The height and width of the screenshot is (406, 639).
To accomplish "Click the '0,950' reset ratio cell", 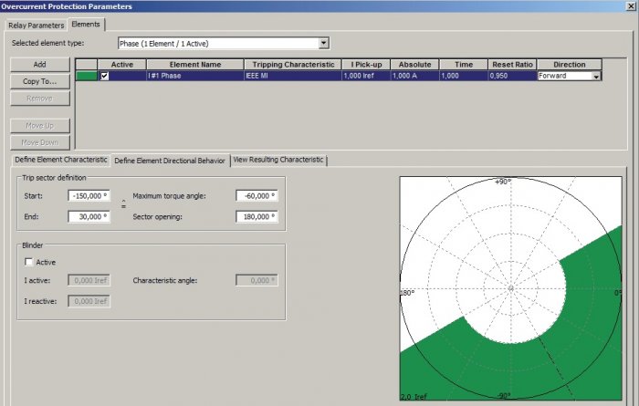I will 512,76.
